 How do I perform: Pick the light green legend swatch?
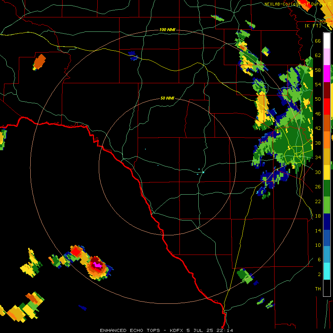click(x=327, y=205)
